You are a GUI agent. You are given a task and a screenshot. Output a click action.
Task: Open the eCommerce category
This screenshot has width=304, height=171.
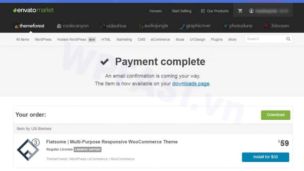(x=160, y=39)
